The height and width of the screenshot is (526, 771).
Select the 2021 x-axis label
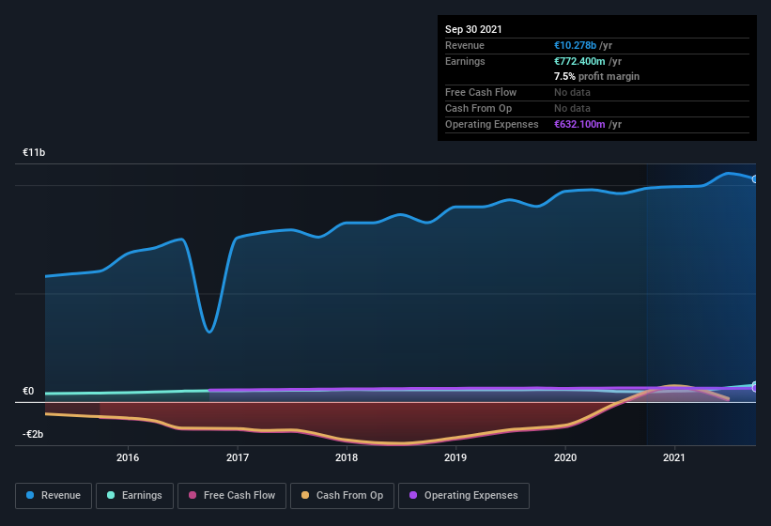pos(674,457)
